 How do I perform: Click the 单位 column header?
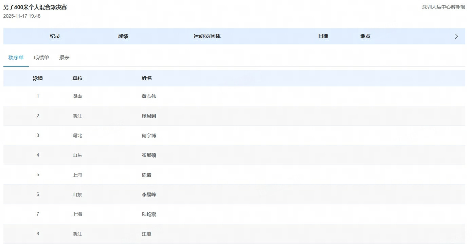tap(77, 78)
